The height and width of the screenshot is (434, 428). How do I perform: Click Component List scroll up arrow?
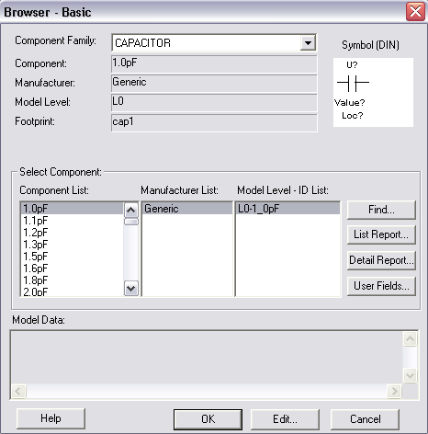click(131, 210)
